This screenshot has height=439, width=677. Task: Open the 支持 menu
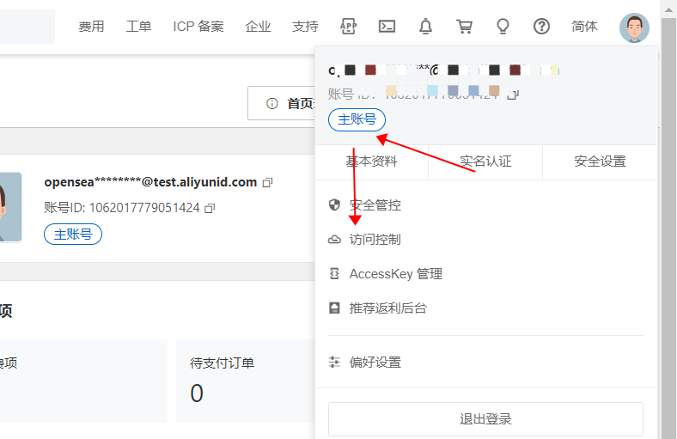click(305, 27)
